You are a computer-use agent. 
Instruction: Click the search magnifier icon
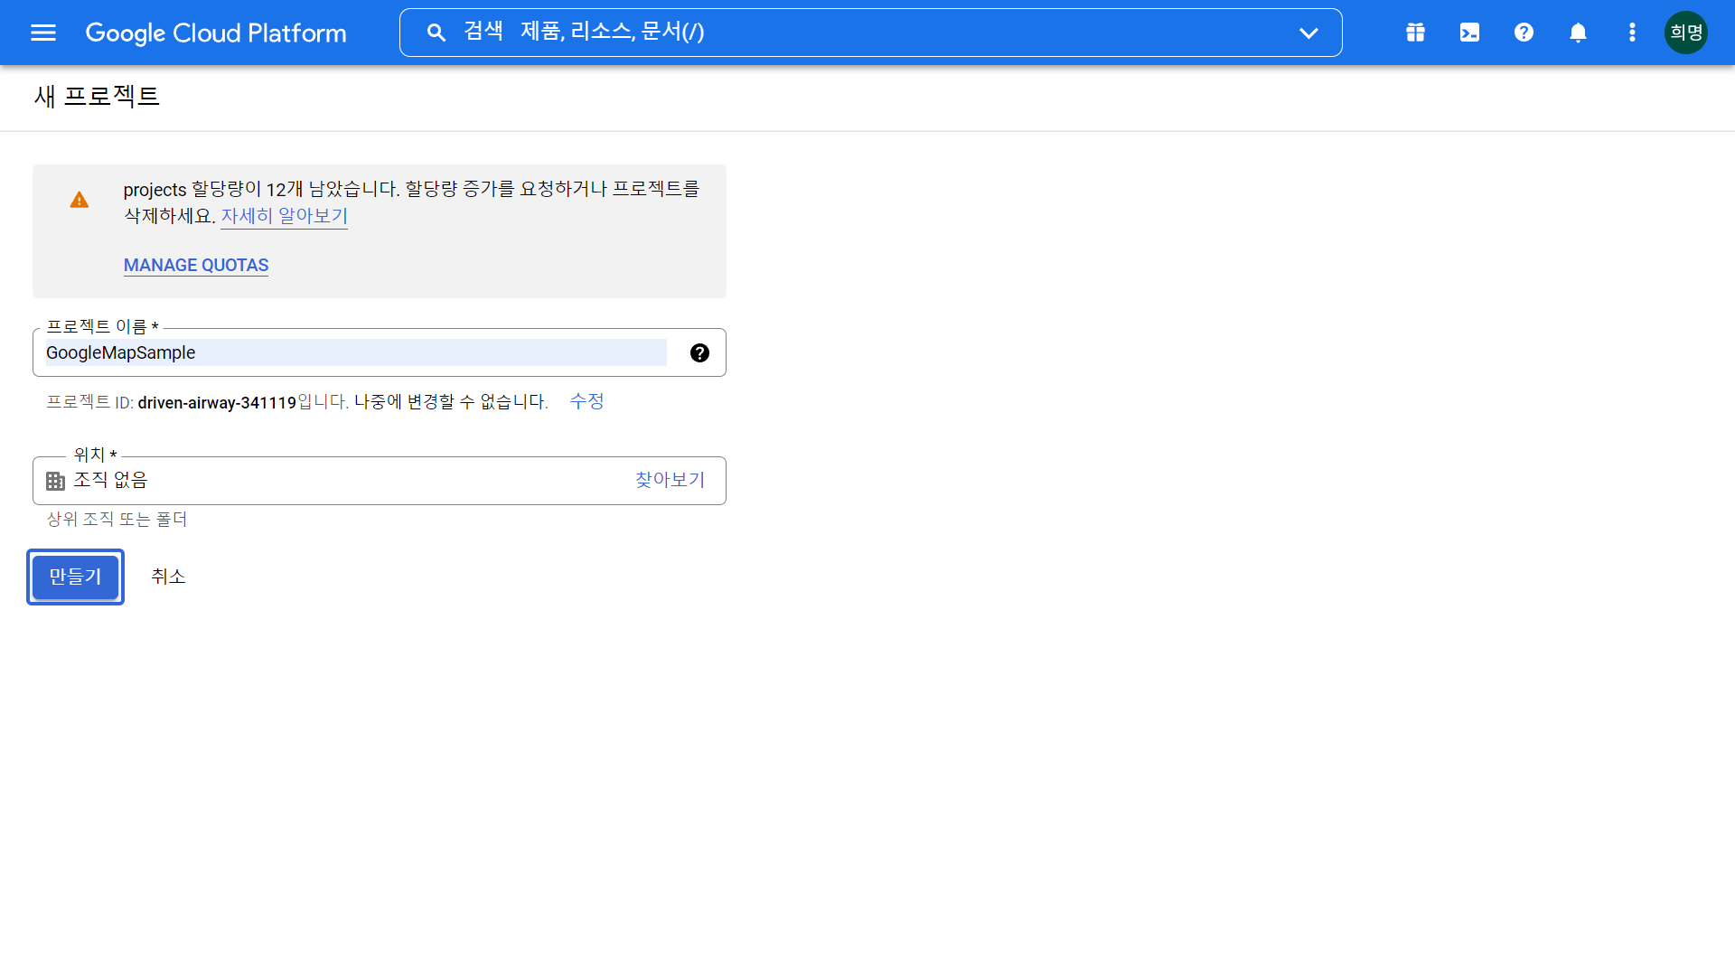pos(436,33)
